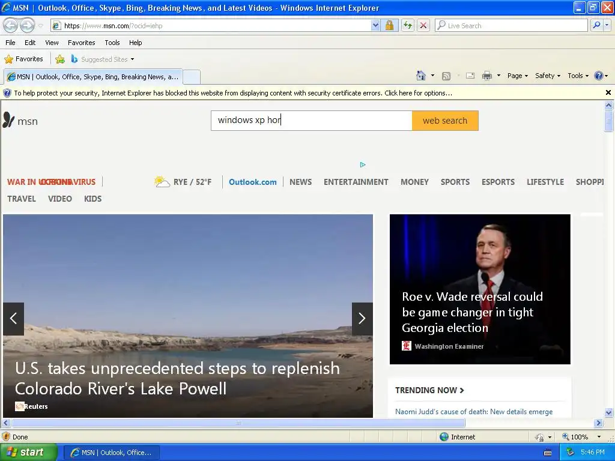Screen dimensions: 615x461
Task: Open the VIDEO section link
Action: point(60,199)
